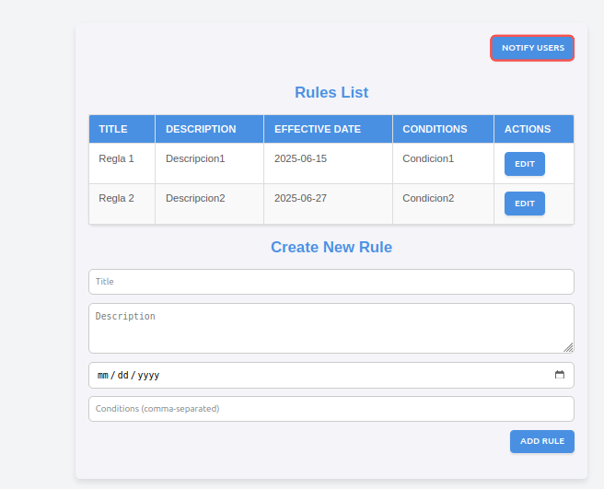Screen dimensions: 604x489
Task: Click the Notify Users button
Action: pyautogui.click(x=532, y=48)
